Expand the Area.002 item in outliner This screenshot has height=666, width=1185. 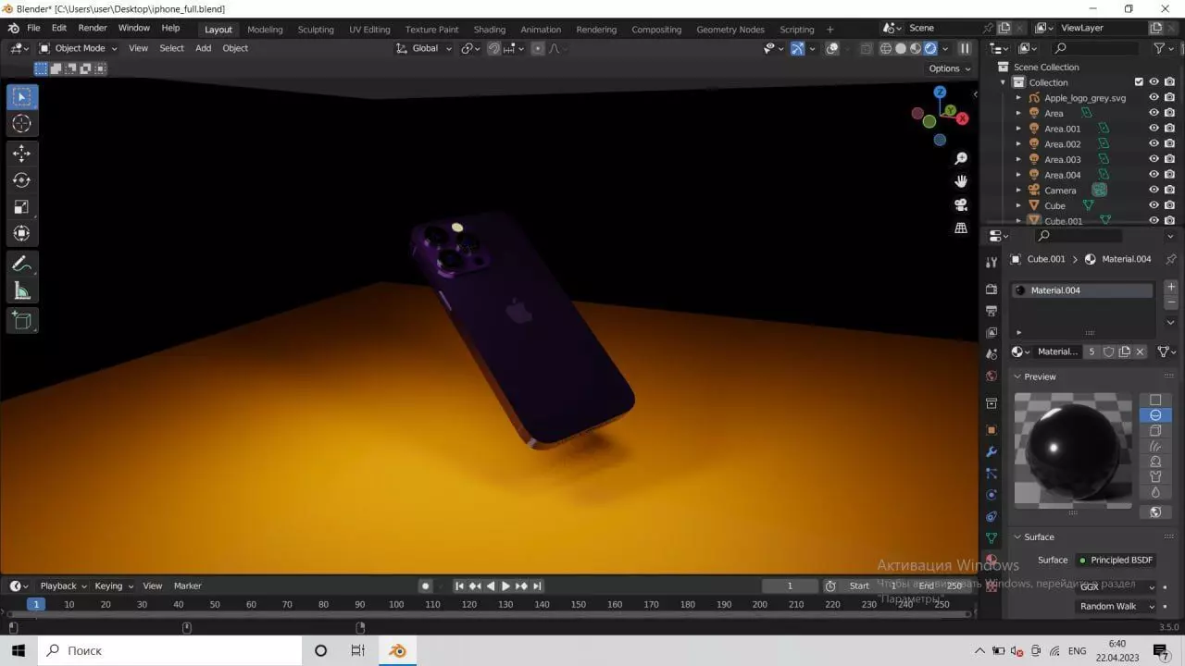[x=1018, y=144]
